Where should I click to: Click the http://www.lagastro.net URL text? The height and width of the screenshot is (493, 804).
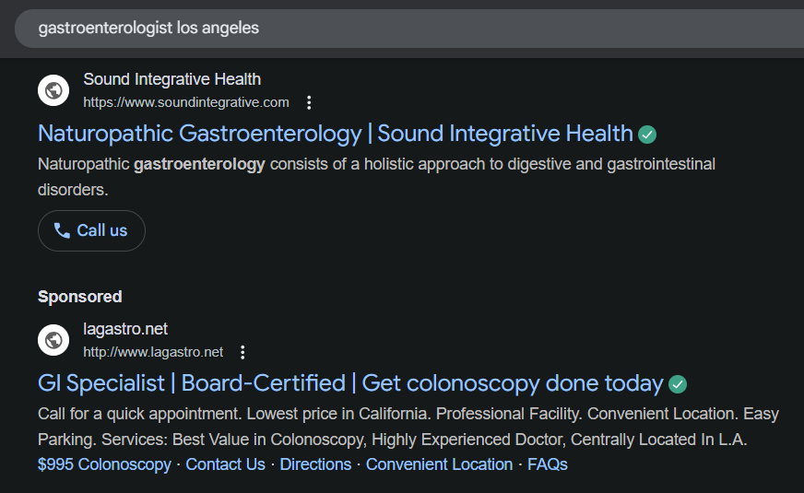pos(153,352)
